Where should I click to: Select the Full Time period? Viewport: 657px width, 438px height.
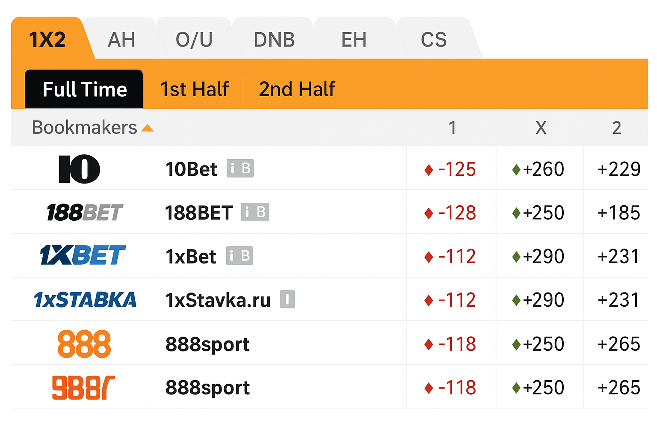click(84, 89)
